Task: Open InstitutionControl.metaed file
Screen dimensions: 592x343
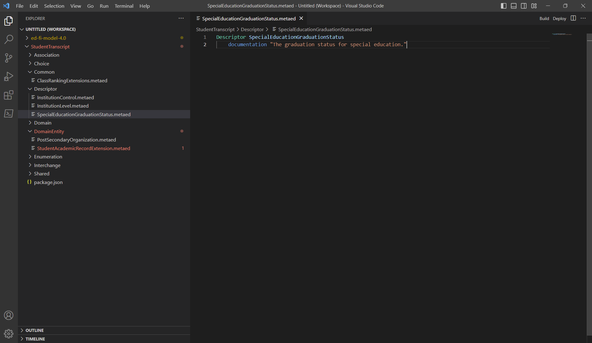Action: [65, 97]
